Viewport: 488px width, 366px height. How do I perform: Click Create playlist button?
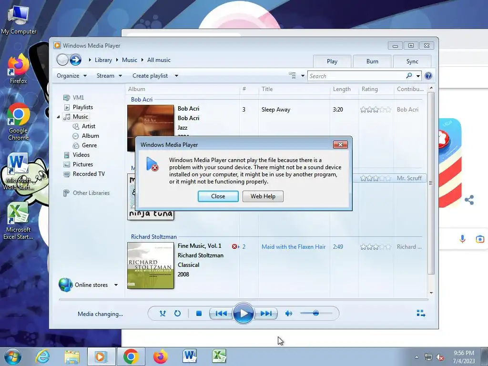pos(150,76)
